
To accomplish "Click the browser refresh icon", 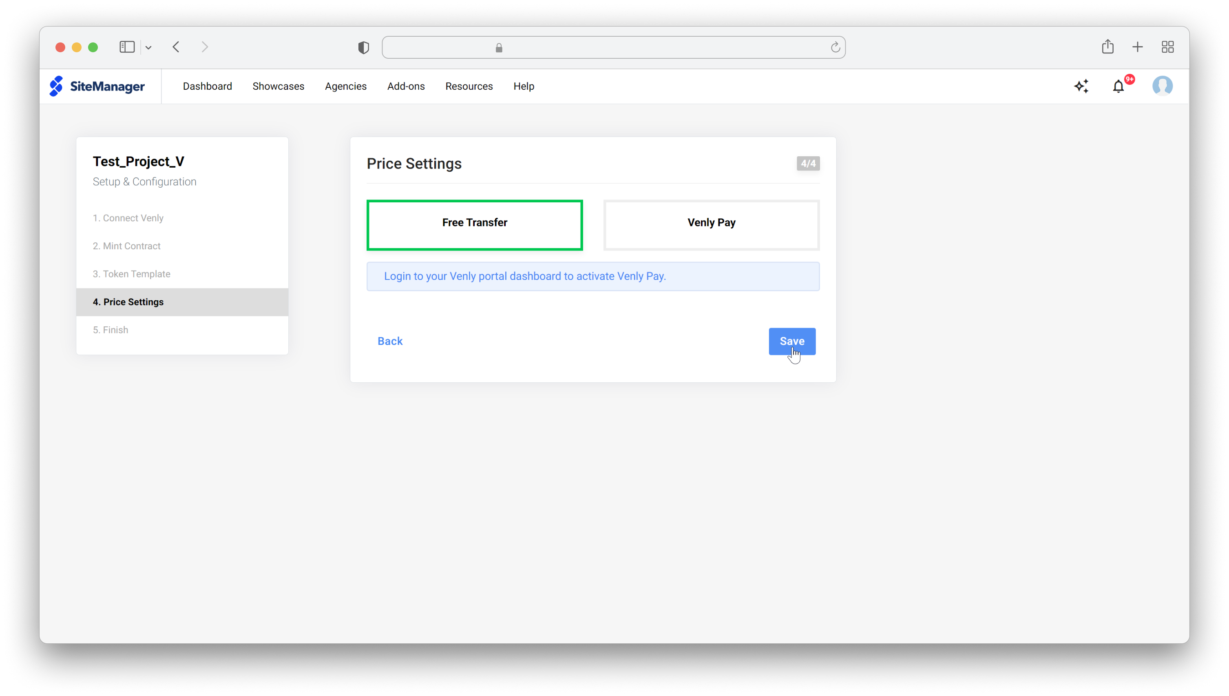I will click(835, 47).
